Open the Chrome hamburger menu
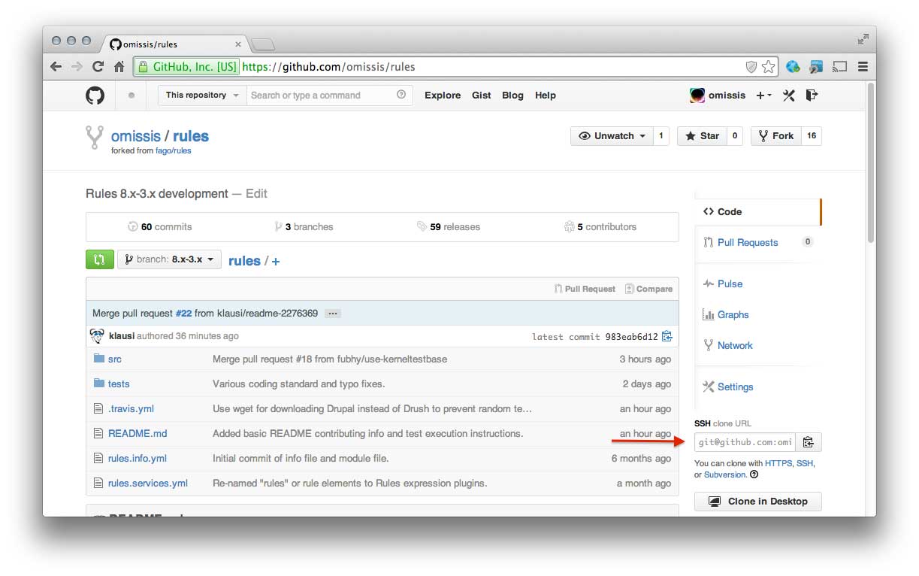The height and width of the screenshot is (576, 919). (x=863, y=67)
